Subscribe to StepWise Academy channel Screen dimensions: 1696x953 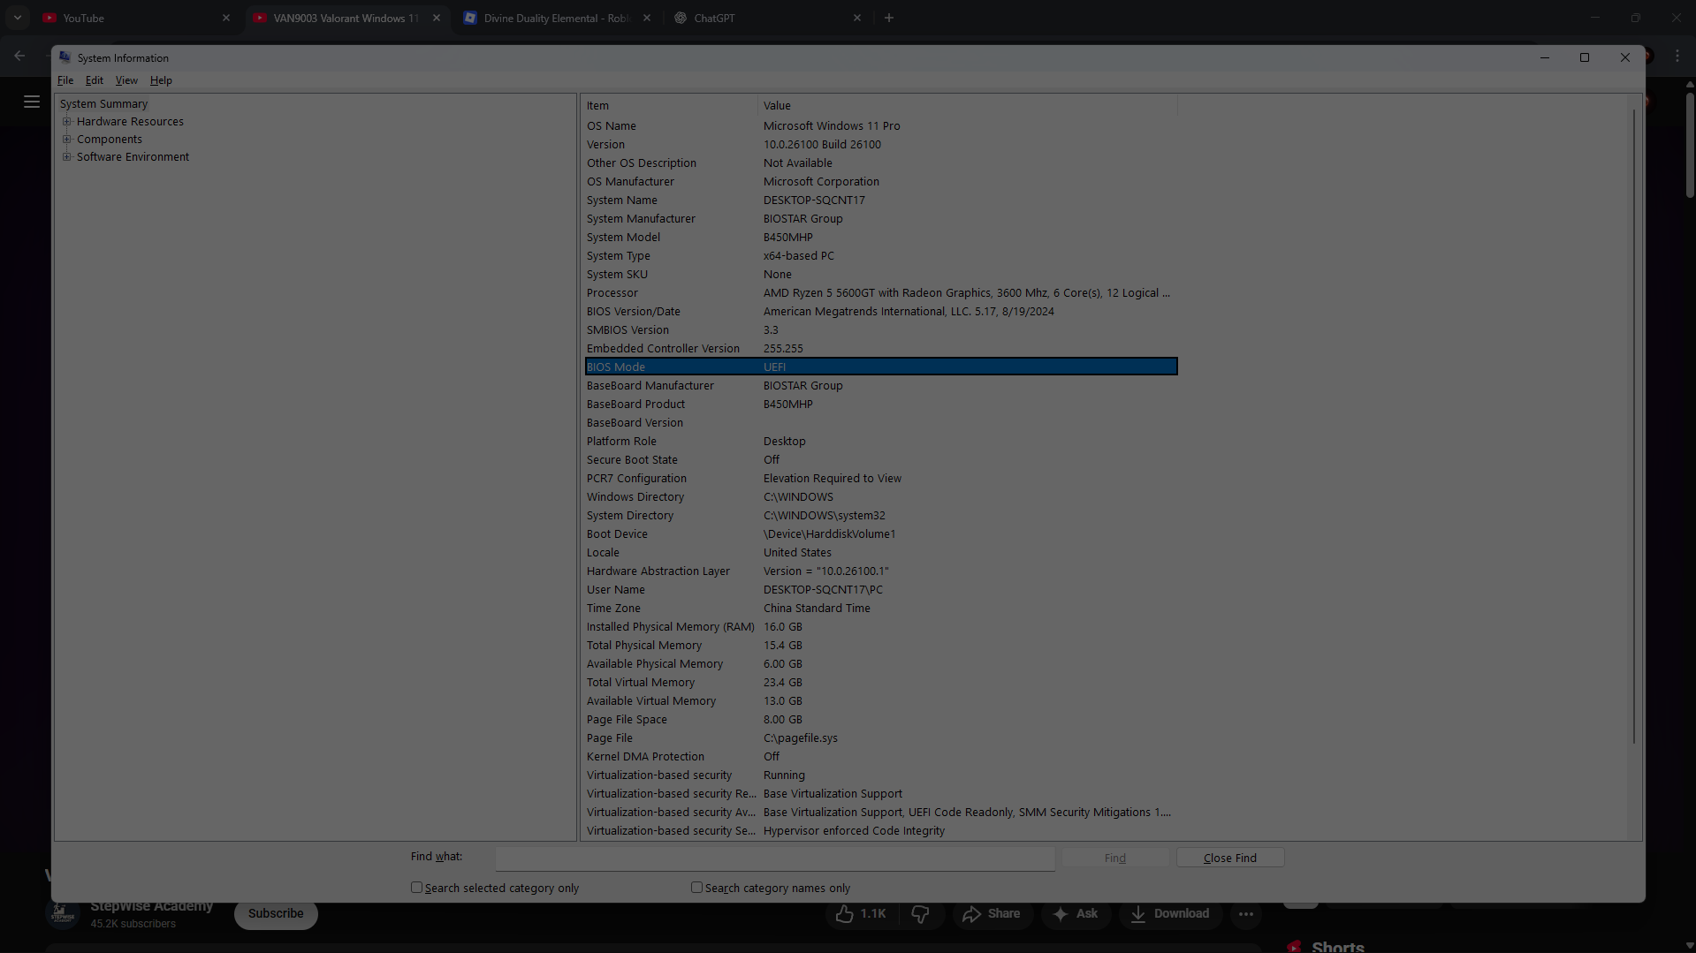coord(276,913)
